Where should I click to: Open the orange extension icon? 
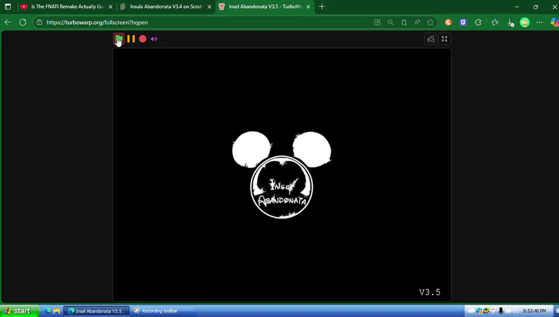pyautogui.click(x=448, y=22)
